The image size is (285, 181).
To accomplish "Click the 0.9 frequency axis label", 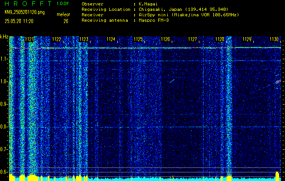I will [x=4, y=105].
